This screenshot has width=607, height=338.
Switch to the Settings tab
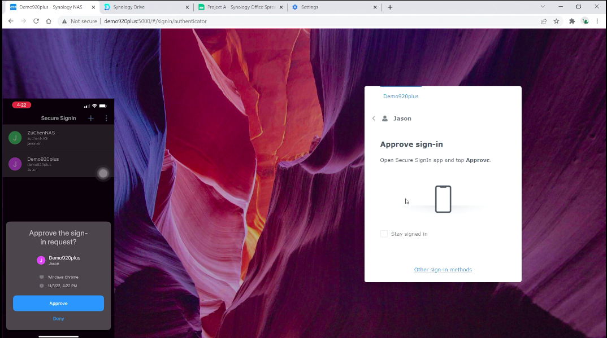pos(333,7)
